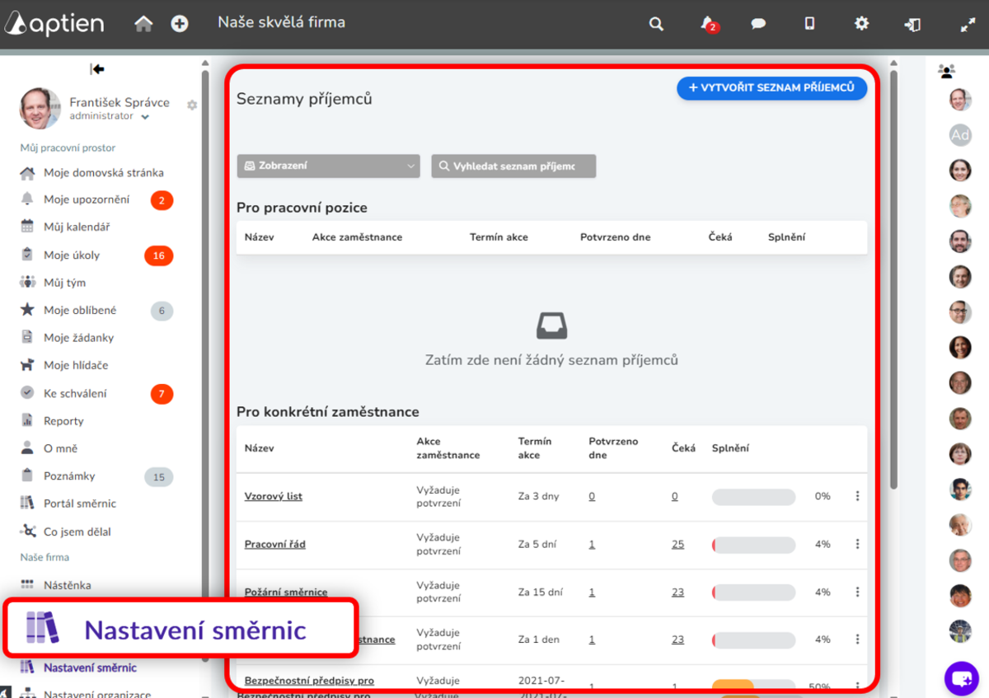Click the home icon in the top bar
The height and width of the screenshot is (698, 989).
pos(143,24)
